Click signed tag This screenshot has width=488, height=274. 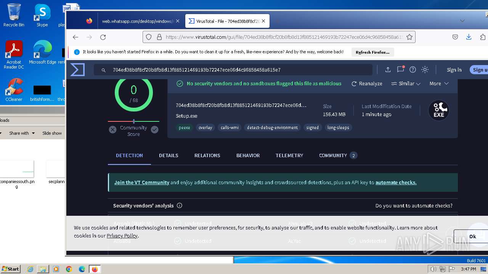(x=312, y=127)
